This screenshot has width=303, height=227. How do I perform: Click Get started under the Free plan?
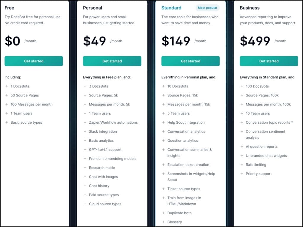(34, 61)
